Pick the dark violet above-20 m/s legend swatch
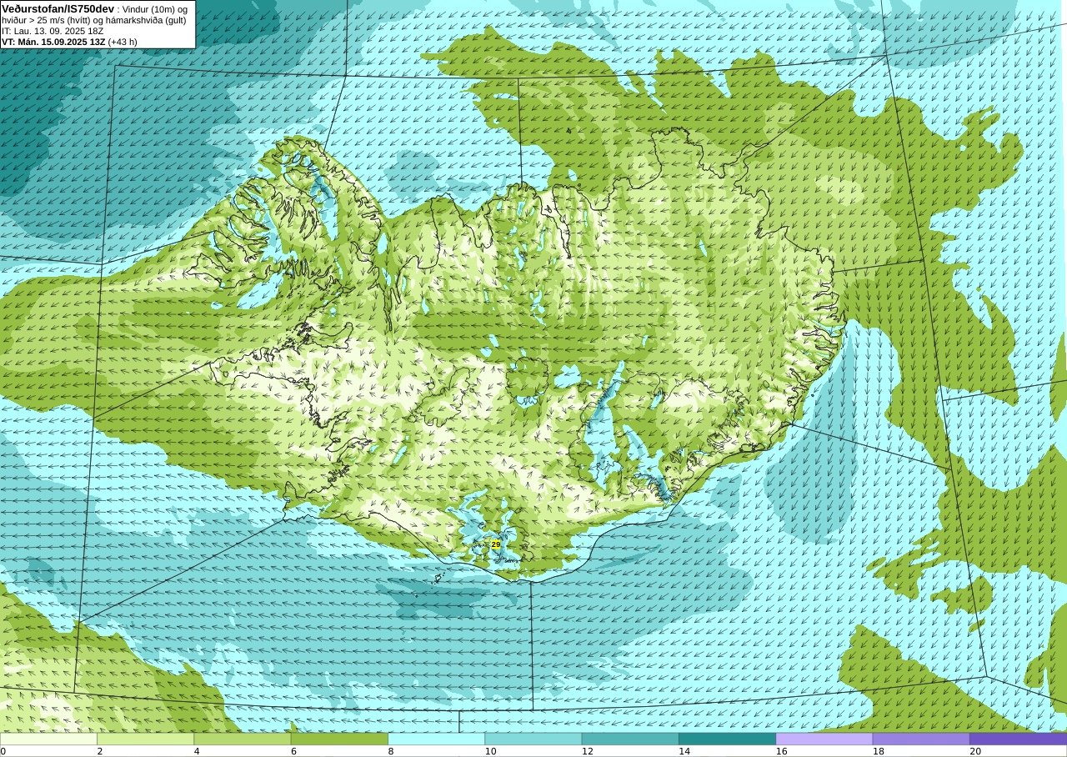This screenshot has height=757, width=1067. (x=1018, y=739)
